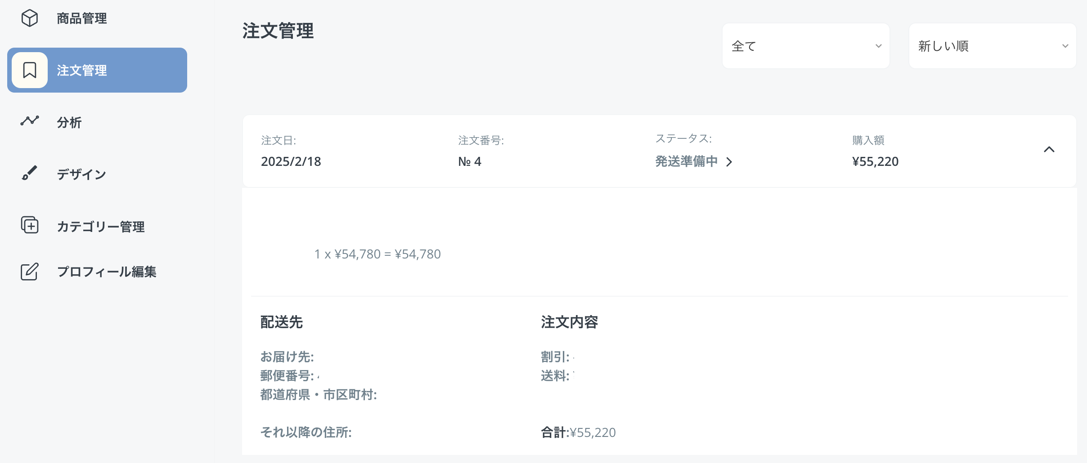The height and width of the screenshot is (463, 1087).
Task: Collapse order No 4 with the up chevron
Action: point(1049,150)
